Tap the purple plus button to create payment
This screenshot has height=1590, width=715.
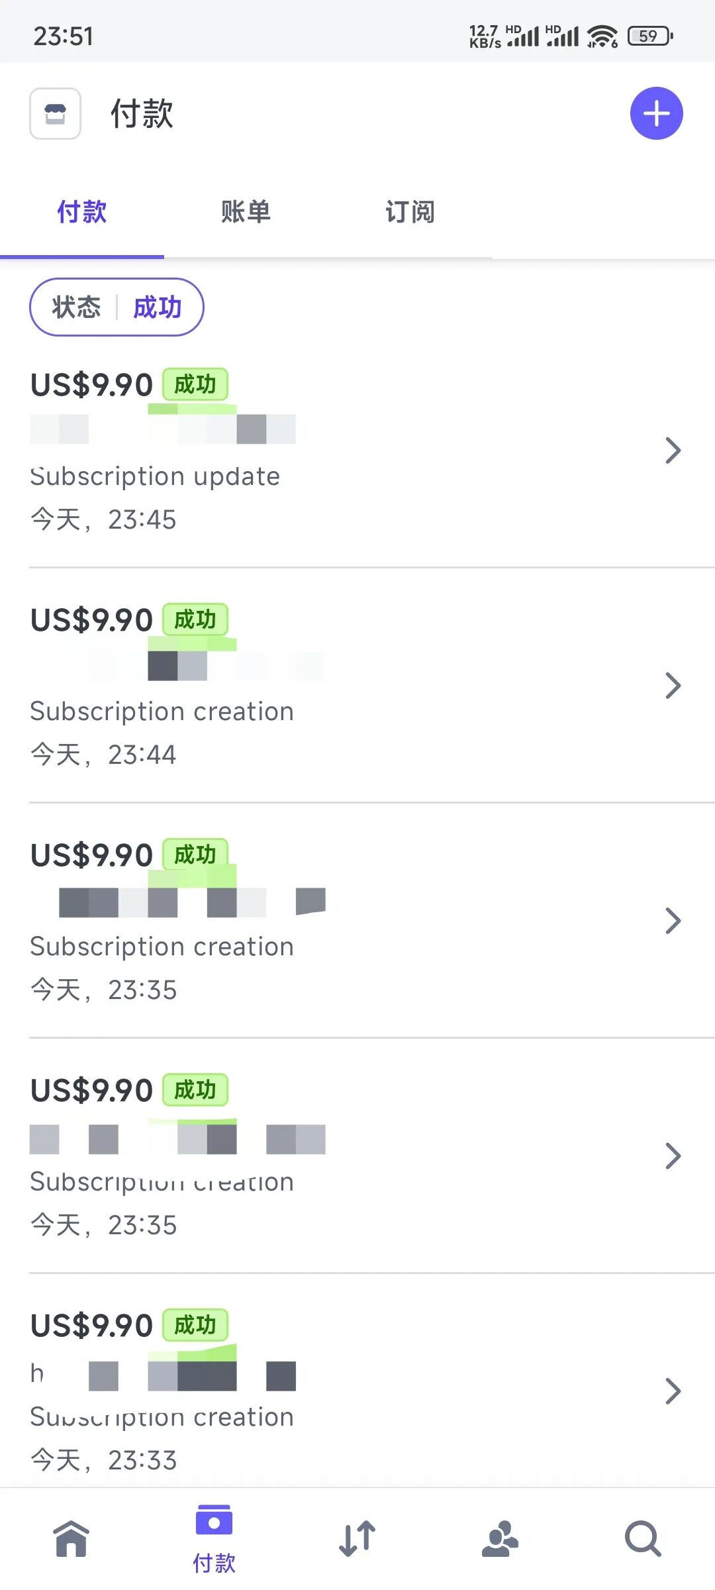(x=656, y=113)
